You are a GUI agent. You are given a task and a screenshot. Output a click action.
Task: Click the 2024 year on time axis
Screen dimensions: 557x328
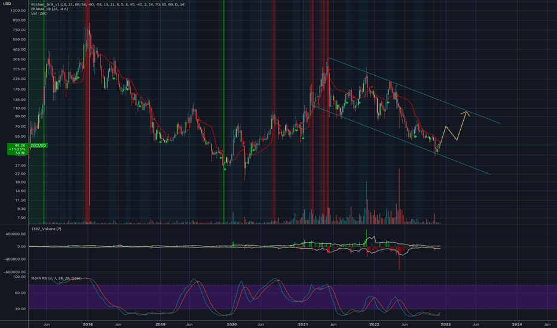517,324
